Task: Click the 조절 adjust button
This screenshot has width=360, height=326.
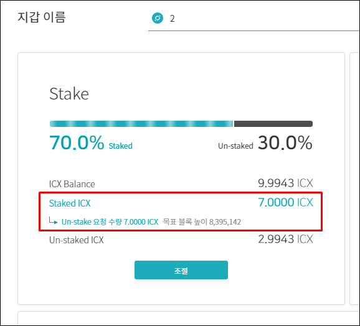Action: pyautogui.click(x=181, y=270)
